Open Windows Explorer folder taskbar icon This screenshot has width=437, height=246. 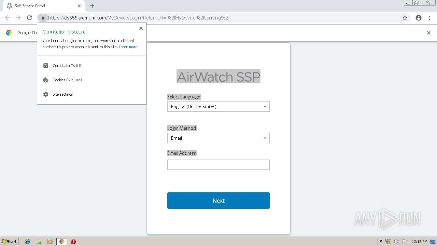[39, 242]
